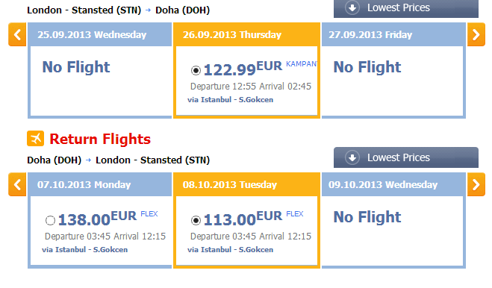Go to previous outbound dates with left arrow

[17, 34]
